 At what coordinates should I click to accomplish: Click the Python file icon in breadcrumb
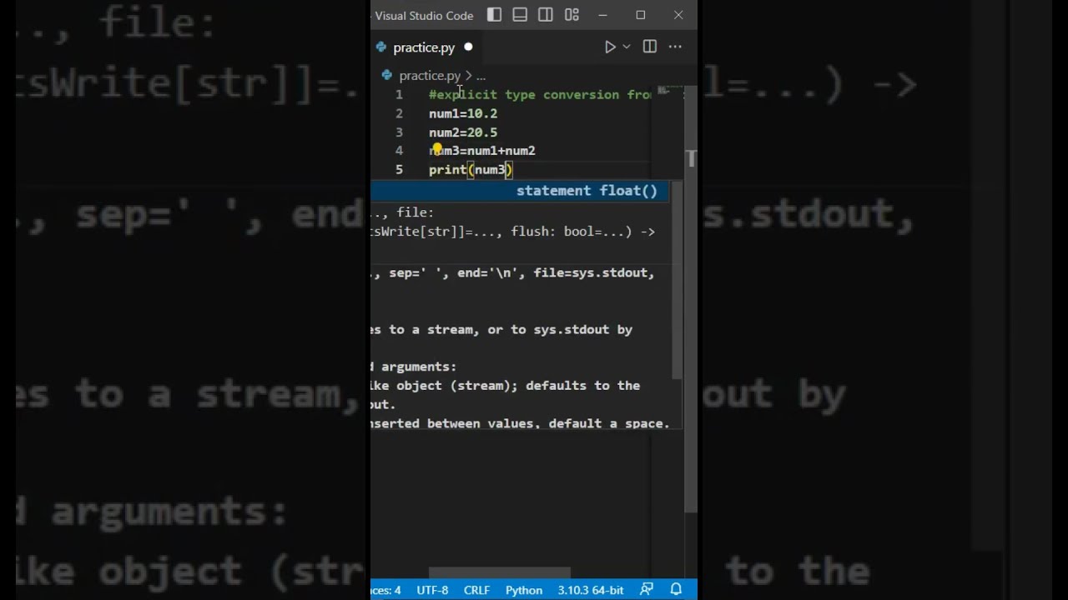pos(387,76)
